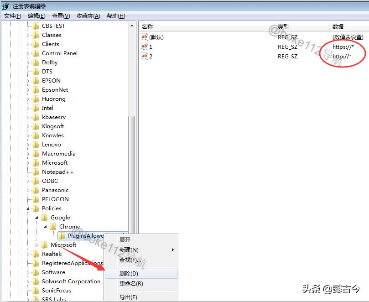369x302 pixels.
Task: Open the 收藏夹(A) menu
Action: click(x=89, y=16)
